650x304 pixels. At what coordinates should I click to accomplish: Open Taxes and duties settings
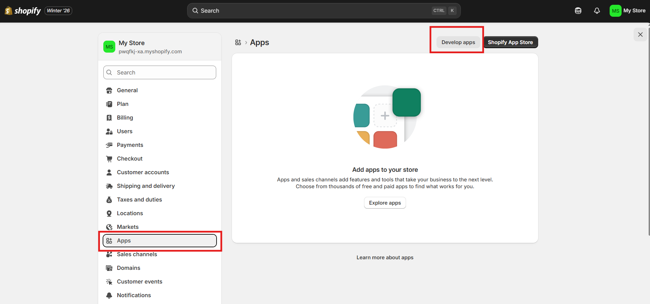coord(160,199)
